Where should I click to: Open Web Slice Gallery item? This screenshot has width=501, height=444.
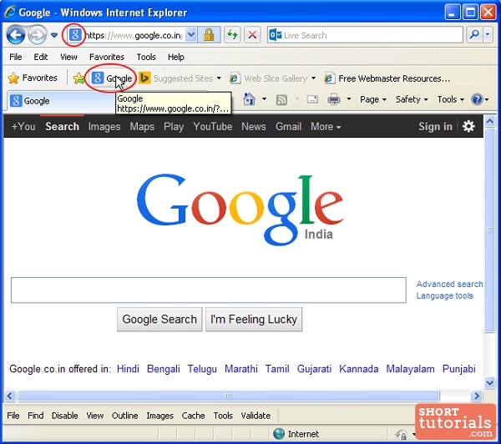point(269,78)
